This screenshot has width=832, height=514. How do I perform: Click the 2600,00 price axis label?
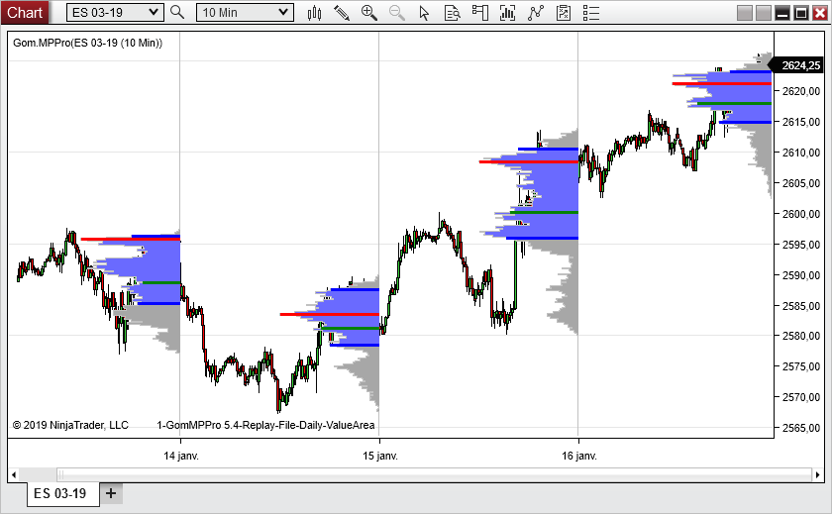coord(800,214)
